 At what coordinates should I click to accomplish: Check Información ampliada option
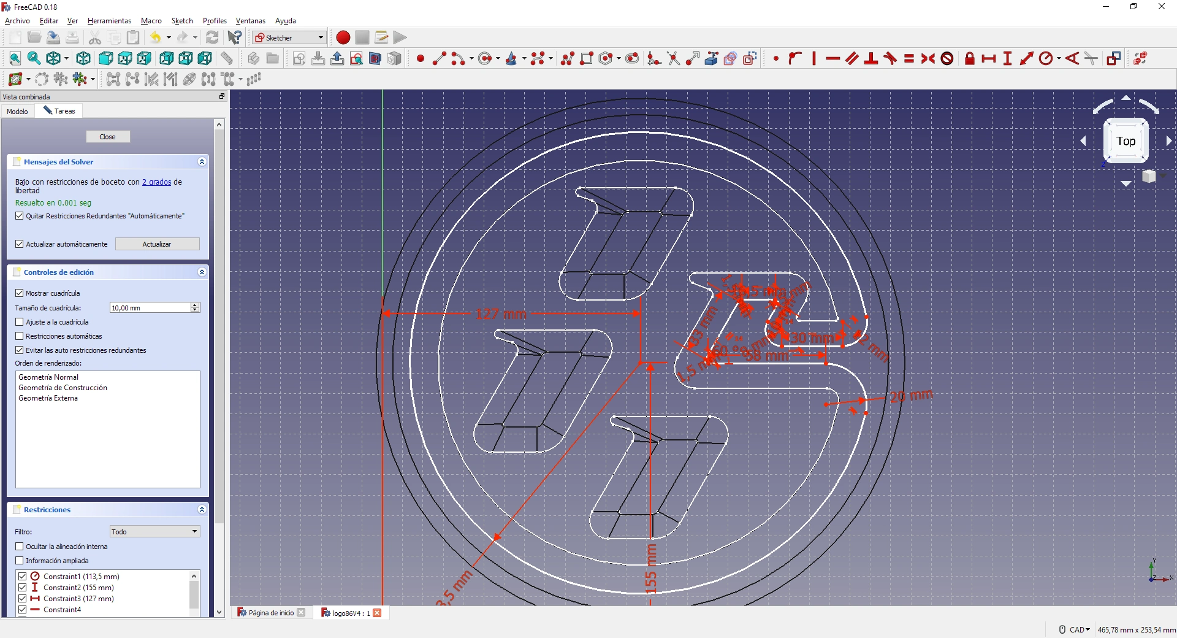(20, 561)
